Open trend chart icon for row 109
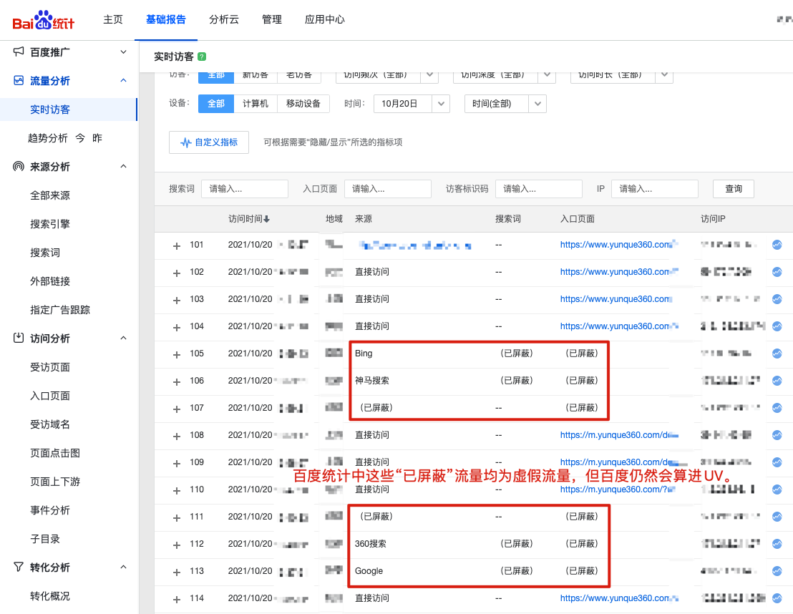 coord(777,462)
